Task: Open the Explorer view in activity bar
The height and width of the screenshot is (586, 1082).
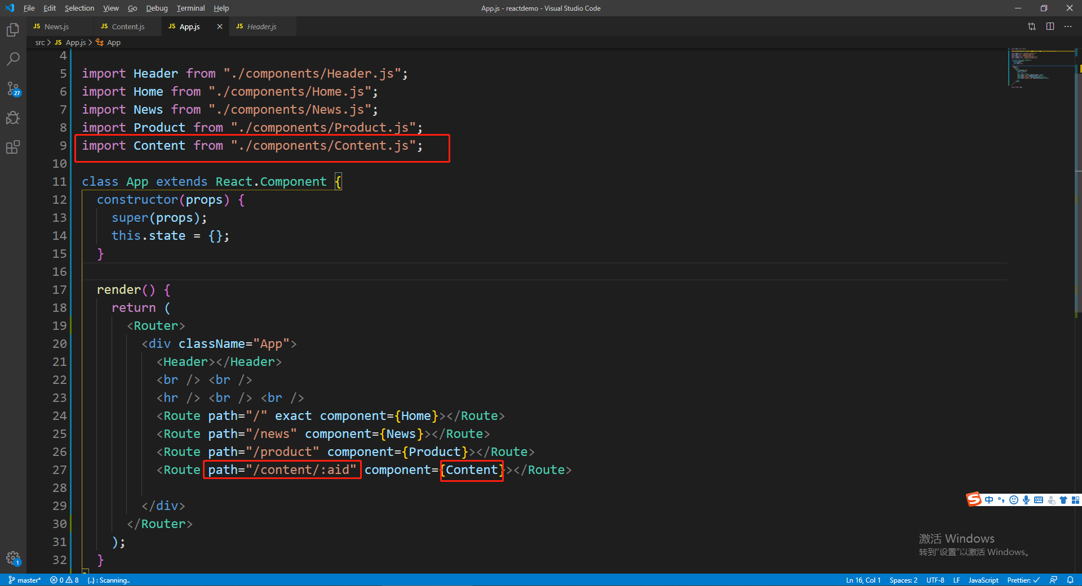Action: click(13, 30)
